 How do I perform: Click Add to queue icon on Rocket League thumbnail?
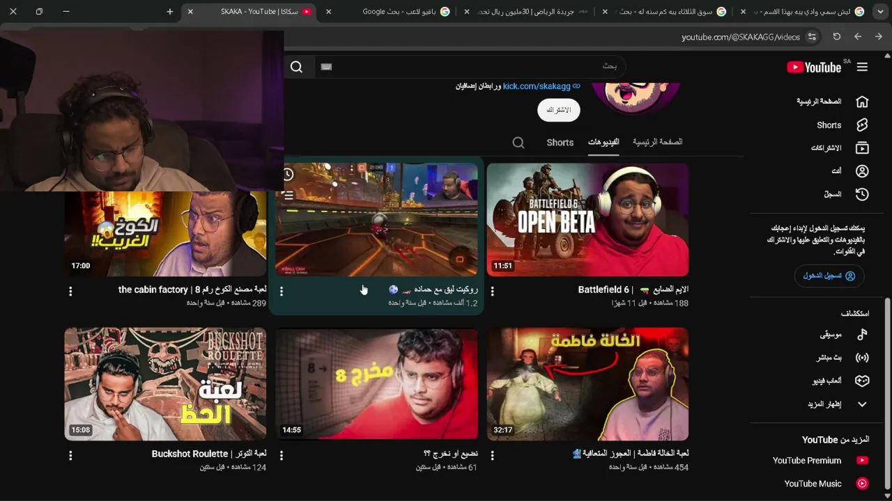tap(289, 196)
